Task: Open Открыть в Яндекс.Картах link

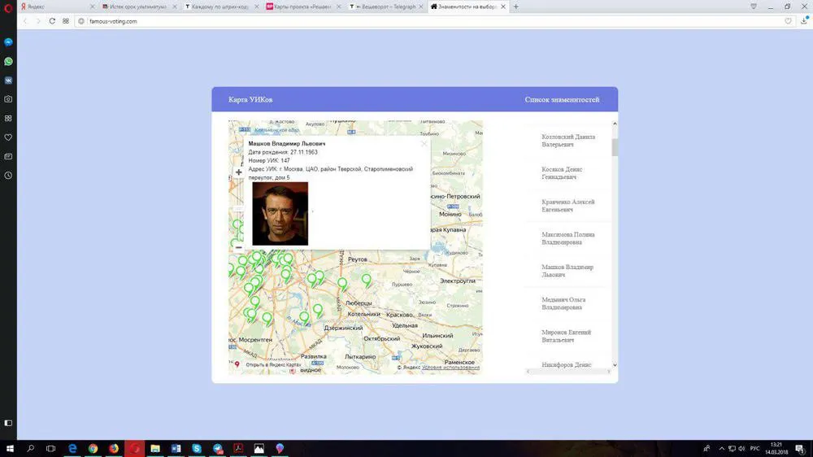Action: pyautogui.click(x=273, y=364)
